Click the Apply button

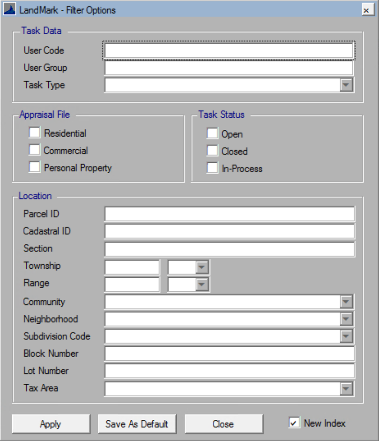tap(50, 424)
